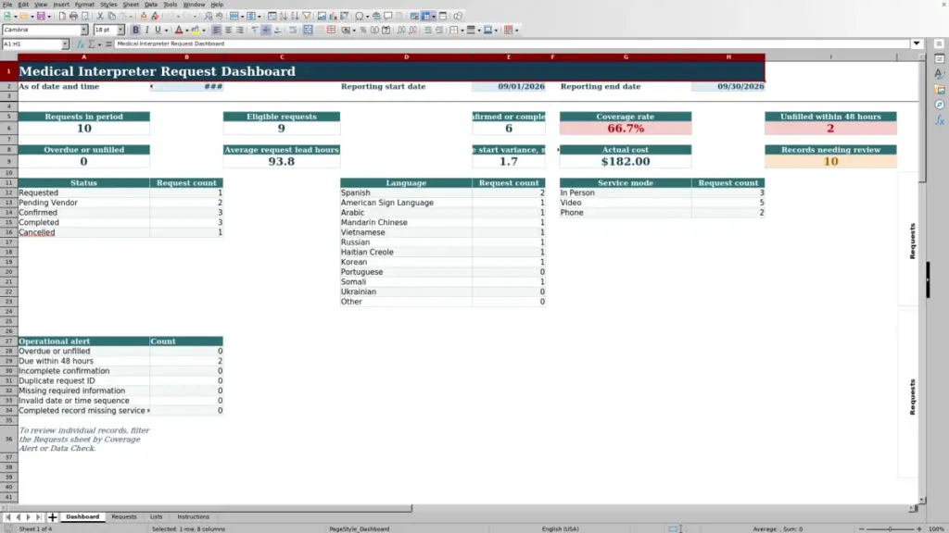
Task: Expand the formula bar
Action: coord(917,43)
